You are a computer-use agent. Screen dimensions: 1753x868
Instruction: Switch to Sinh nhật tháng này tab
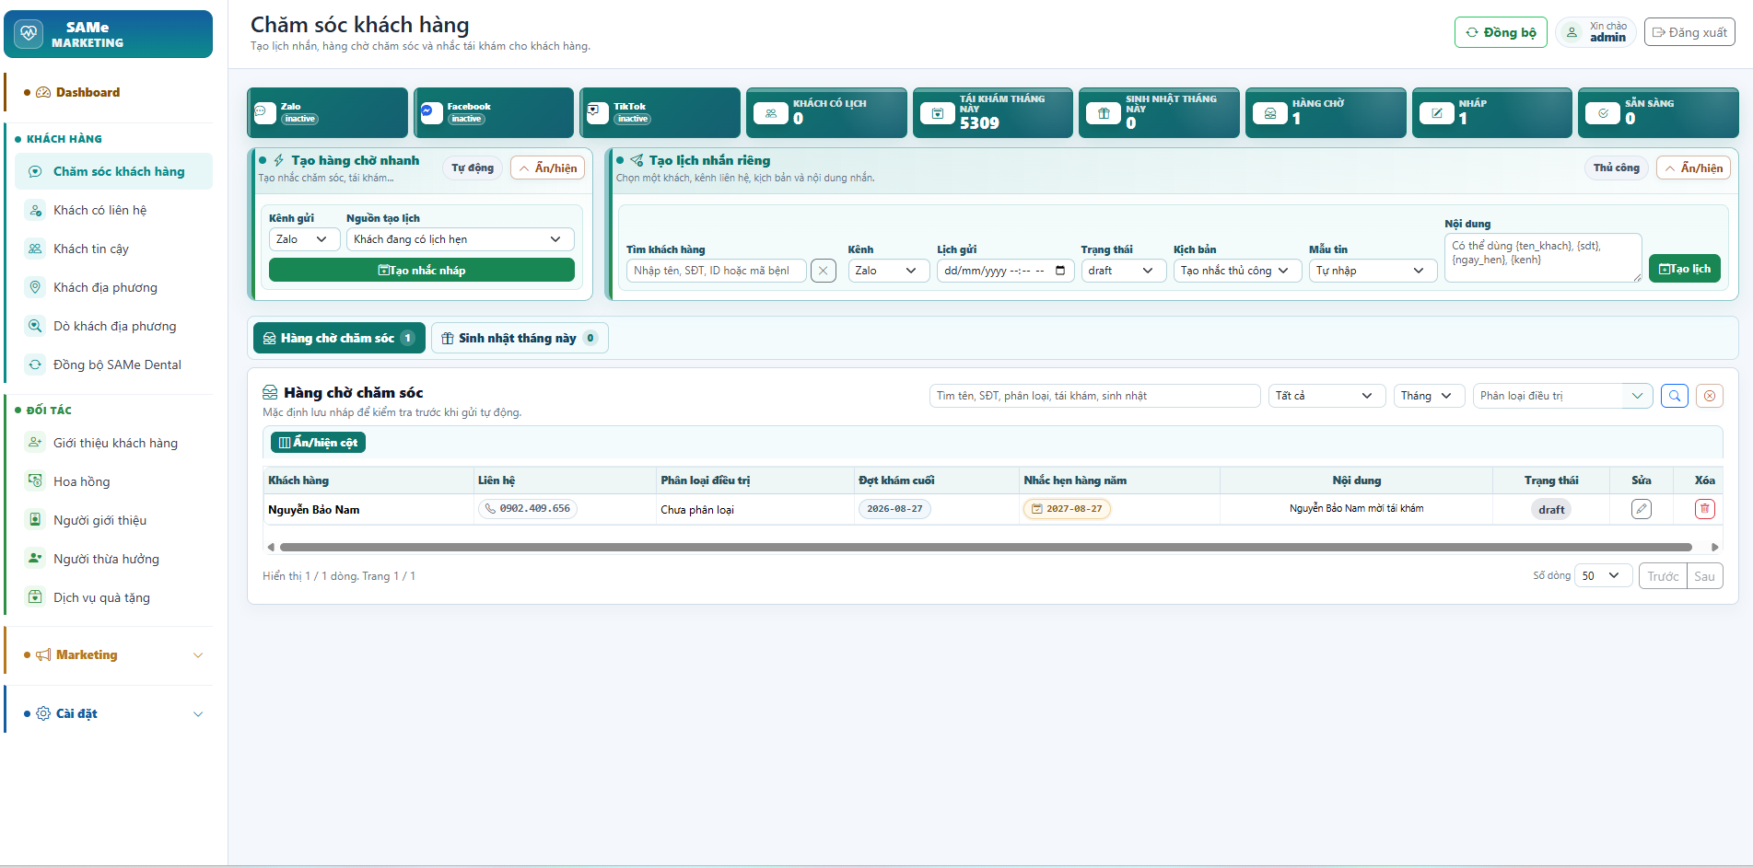520,338
